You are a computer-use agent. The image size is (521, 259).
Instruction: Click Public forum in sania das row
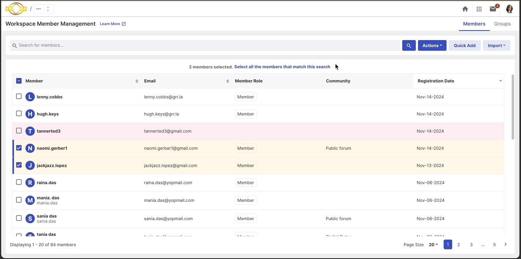tap(338, 219)
